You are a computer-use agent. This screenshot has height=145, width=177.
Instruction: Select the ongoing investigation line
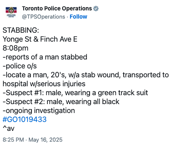[39, 110]
